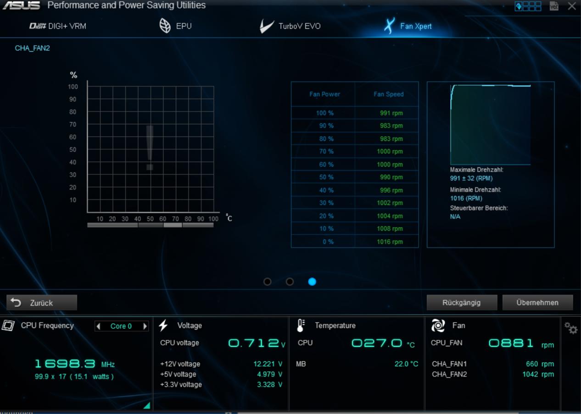Select previous core with left arrow
Viewport: 581px width, 414px height.
pos(98,326)
